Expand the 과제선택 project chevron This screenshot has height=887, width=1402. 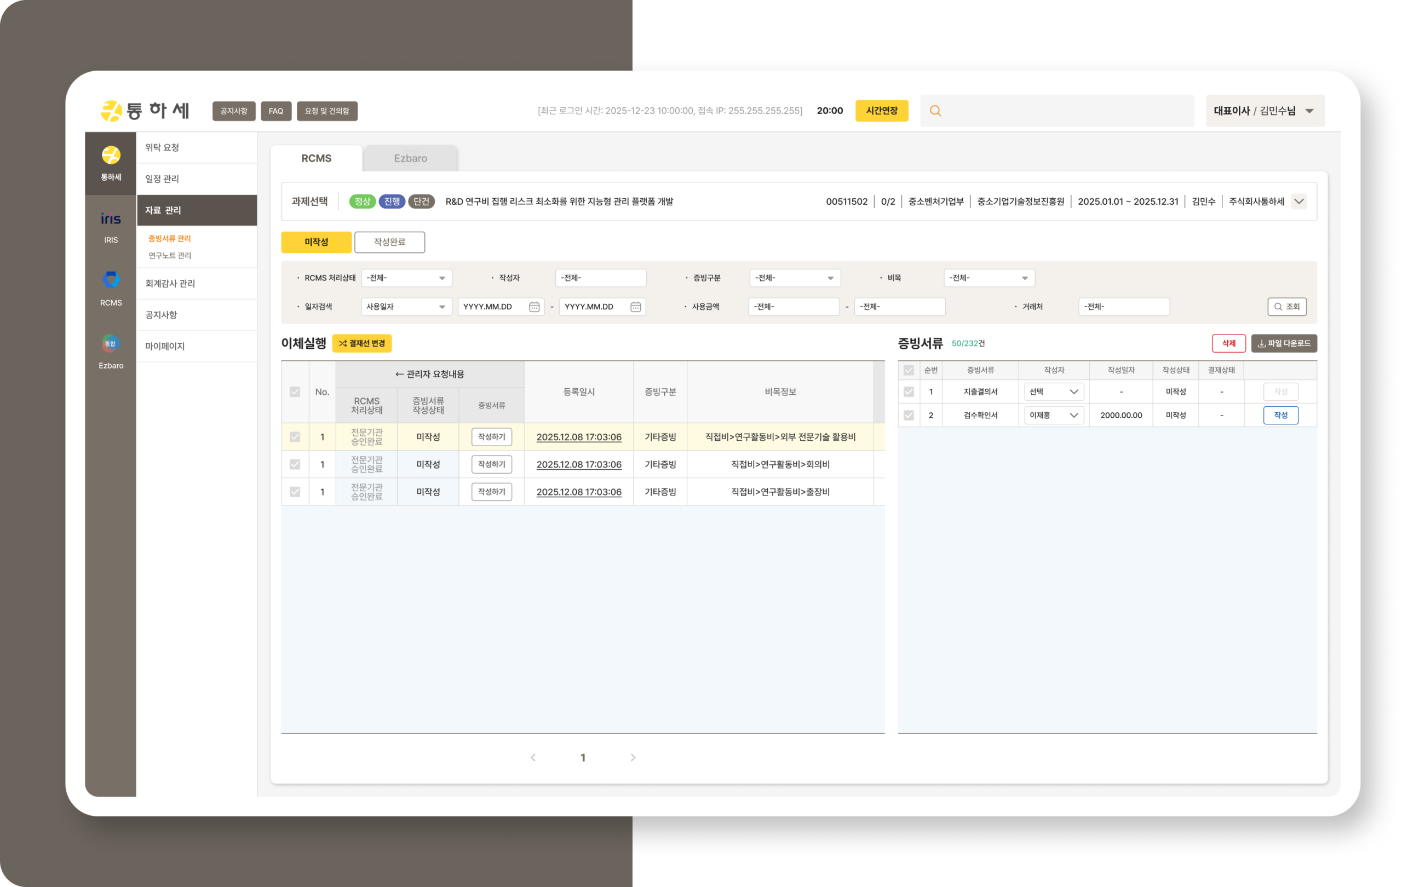click(x=1299, y=201)
